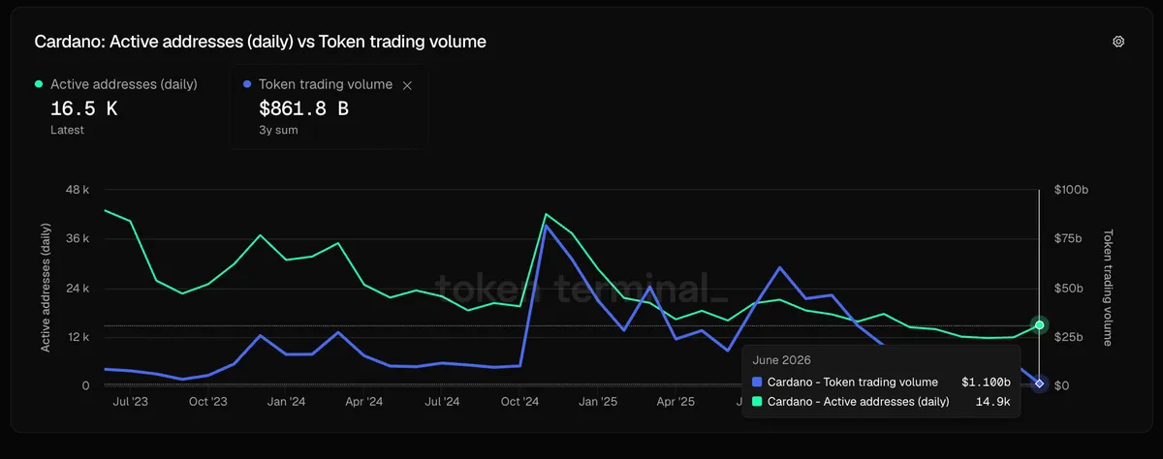Click the green Active addresses legend dot
1163x459 pixels.
pyautogui.click(x=39, y=84)
